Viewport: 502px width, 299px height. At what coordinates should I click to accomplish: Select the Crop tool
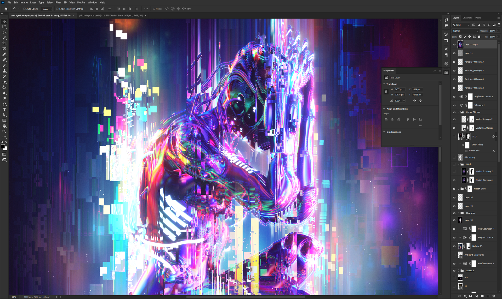(4, 43)
